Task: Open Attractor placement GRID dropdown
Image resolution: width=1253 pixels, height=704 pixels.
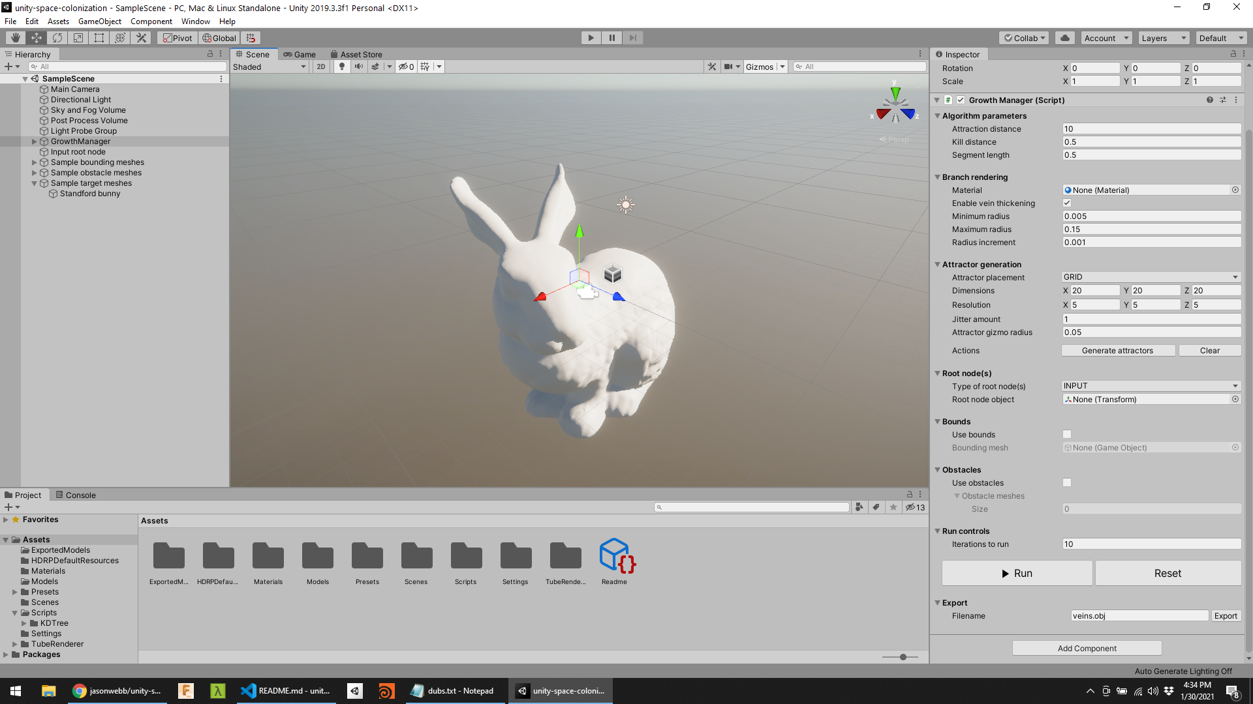Action: pos(1151,277)
